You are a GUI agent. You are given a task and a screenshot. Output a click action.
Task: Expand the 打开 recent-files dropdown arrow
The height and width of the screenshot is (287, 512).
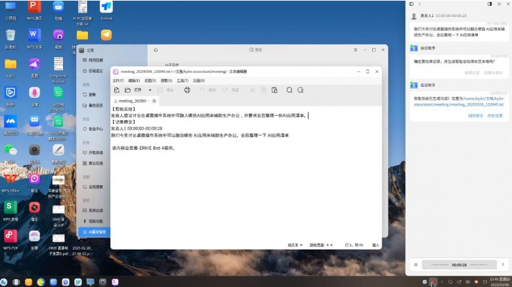pos(150,90)
